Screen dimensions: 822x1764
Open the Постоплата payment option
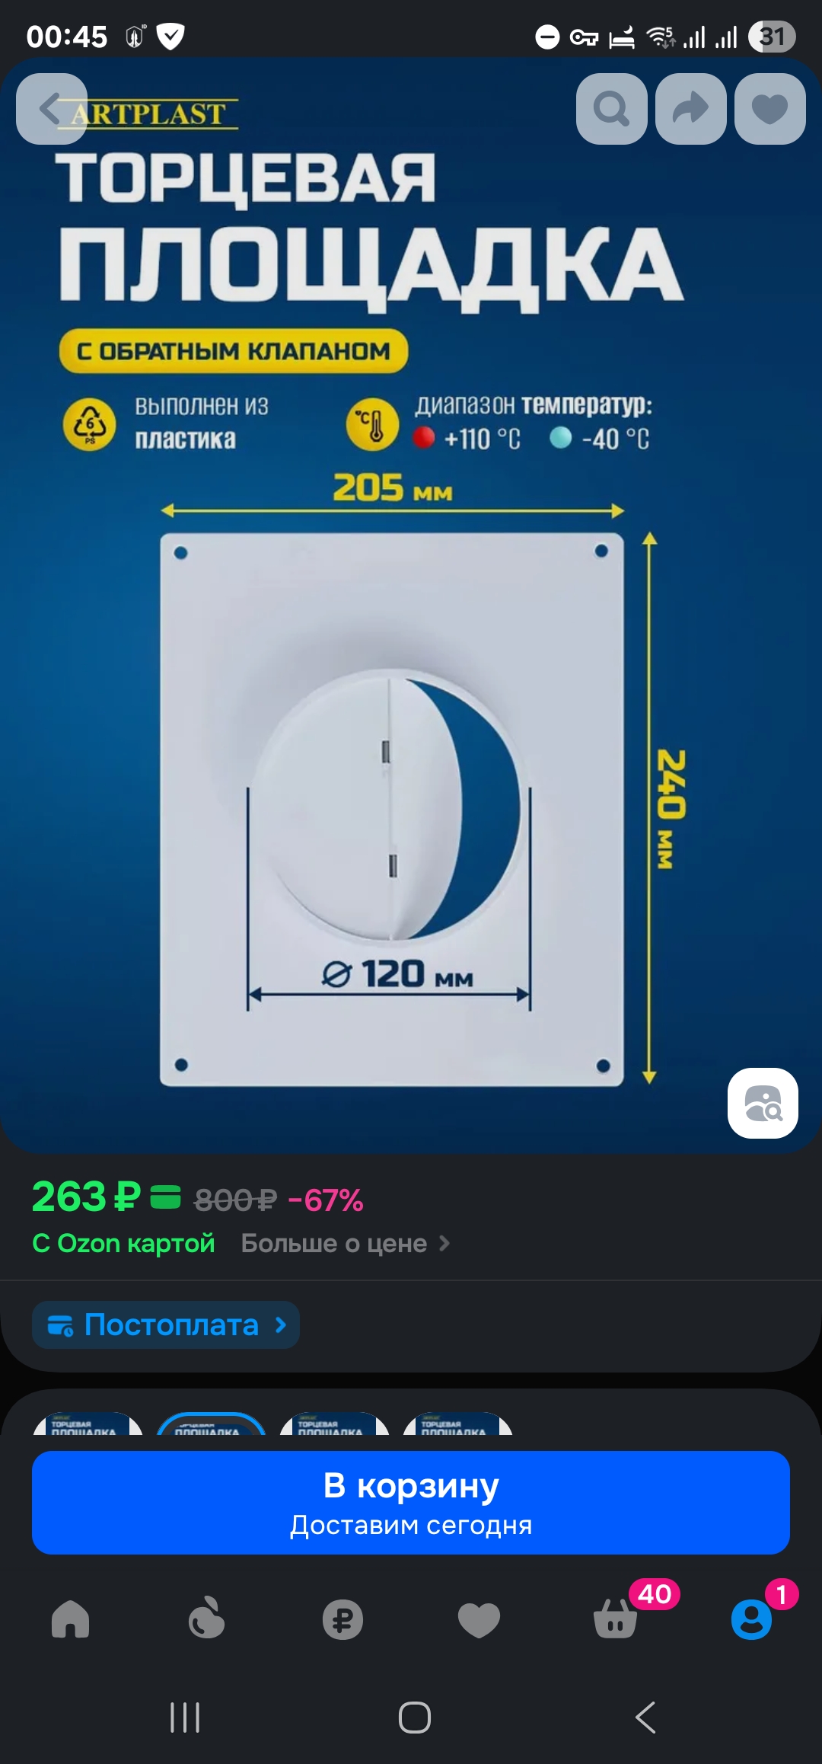[x=166, y=1325]
